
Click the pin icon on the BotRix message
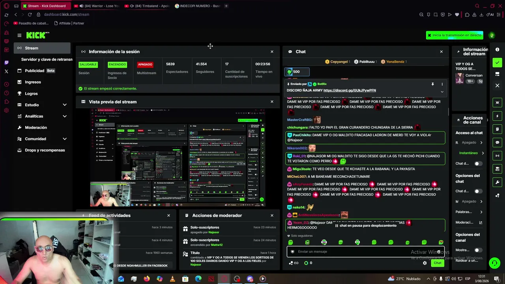pyautogui.click(x=432, y=84)
